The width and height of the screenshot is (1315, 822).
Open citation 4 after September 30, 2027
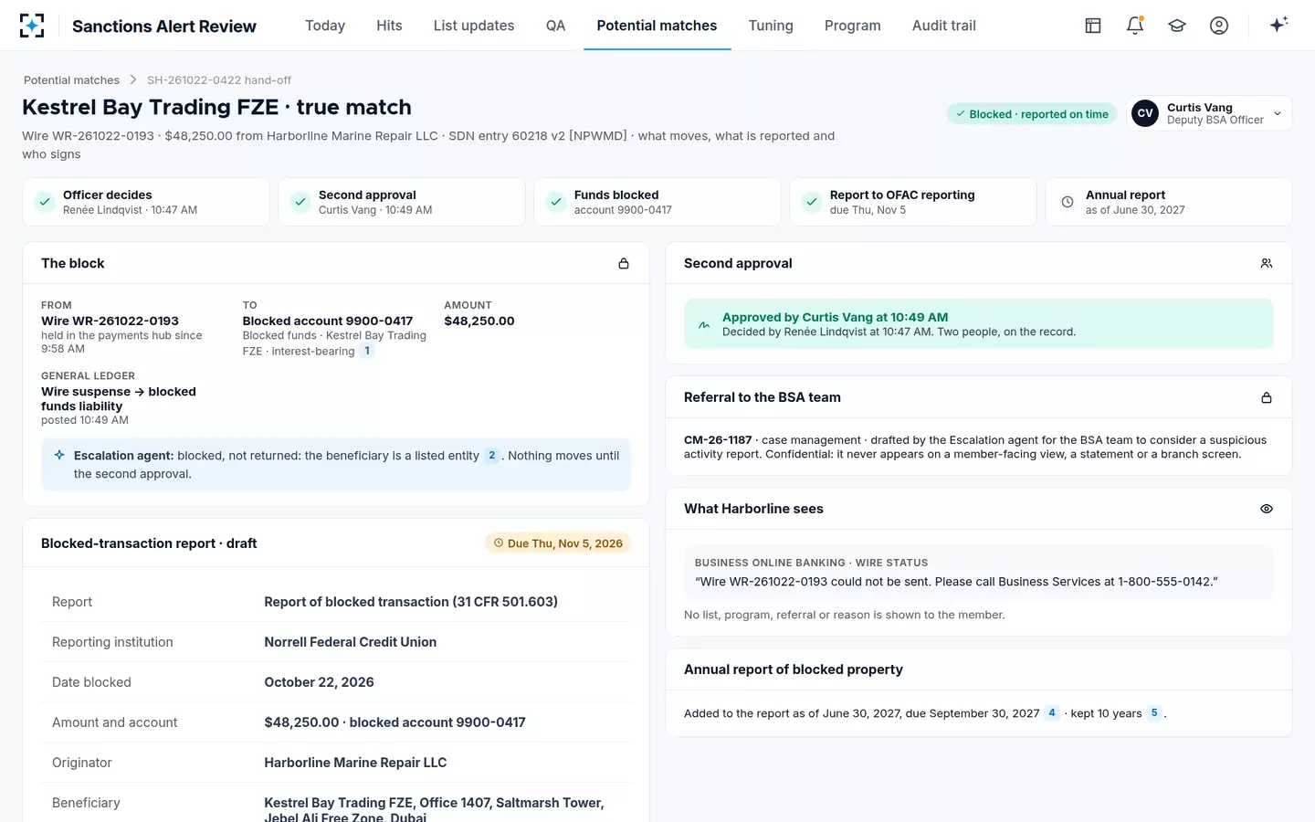pos(1052,713)
